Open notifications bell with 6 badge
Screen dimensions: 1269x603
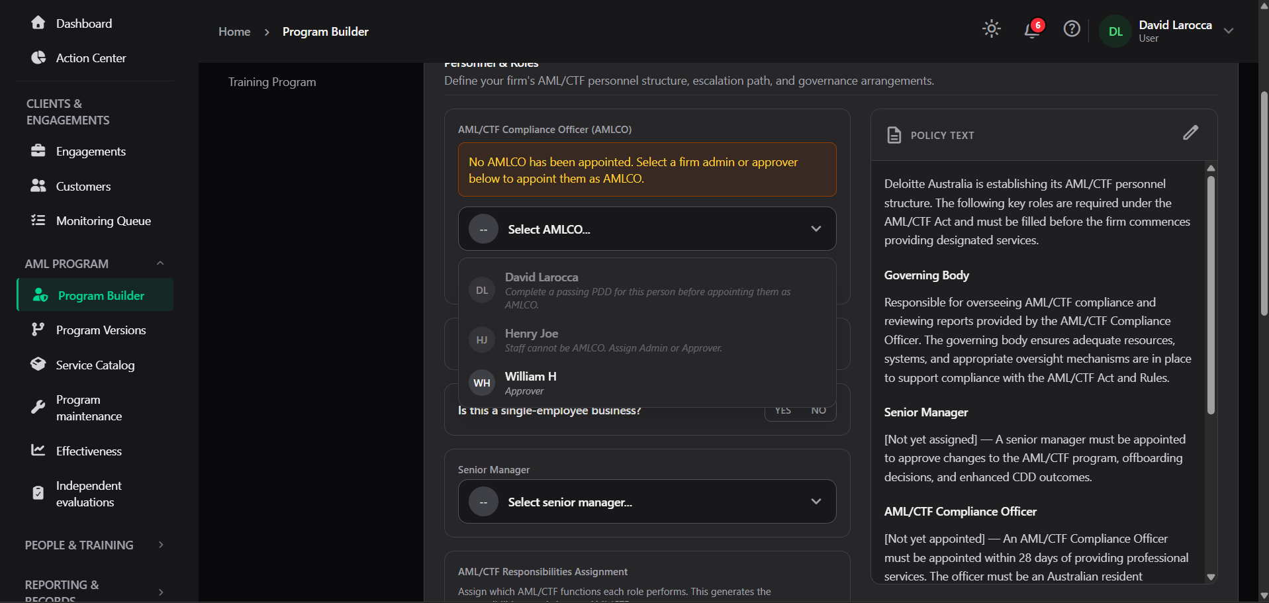point(1033,29)
